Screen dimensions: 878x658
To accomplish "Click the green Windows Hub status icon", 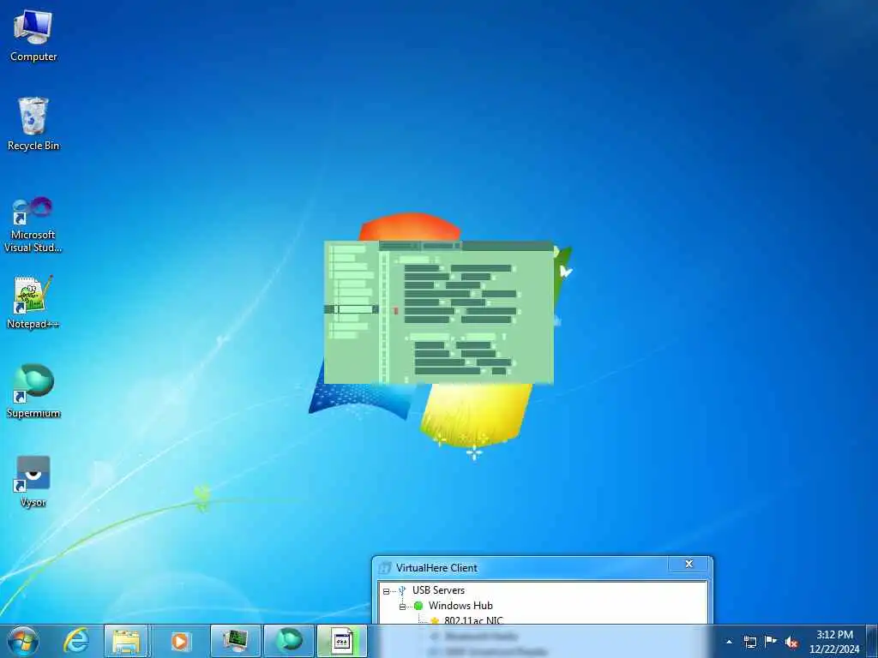I will point(418,606).
